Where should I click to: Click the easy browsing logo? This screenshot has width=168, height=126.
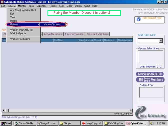click(150, 113)
